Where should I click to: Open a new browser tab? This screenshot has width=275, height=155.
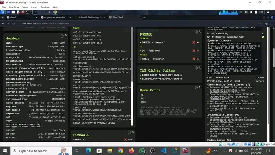[x=144, y=18]
